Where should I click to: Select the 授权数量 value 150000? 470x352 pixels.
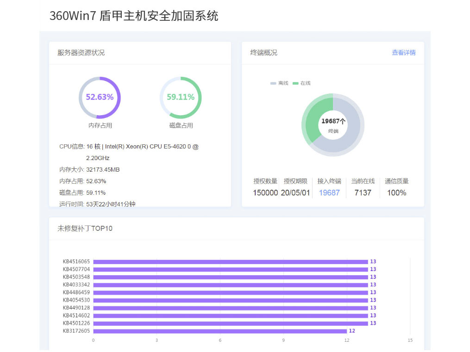click(265, 193)
